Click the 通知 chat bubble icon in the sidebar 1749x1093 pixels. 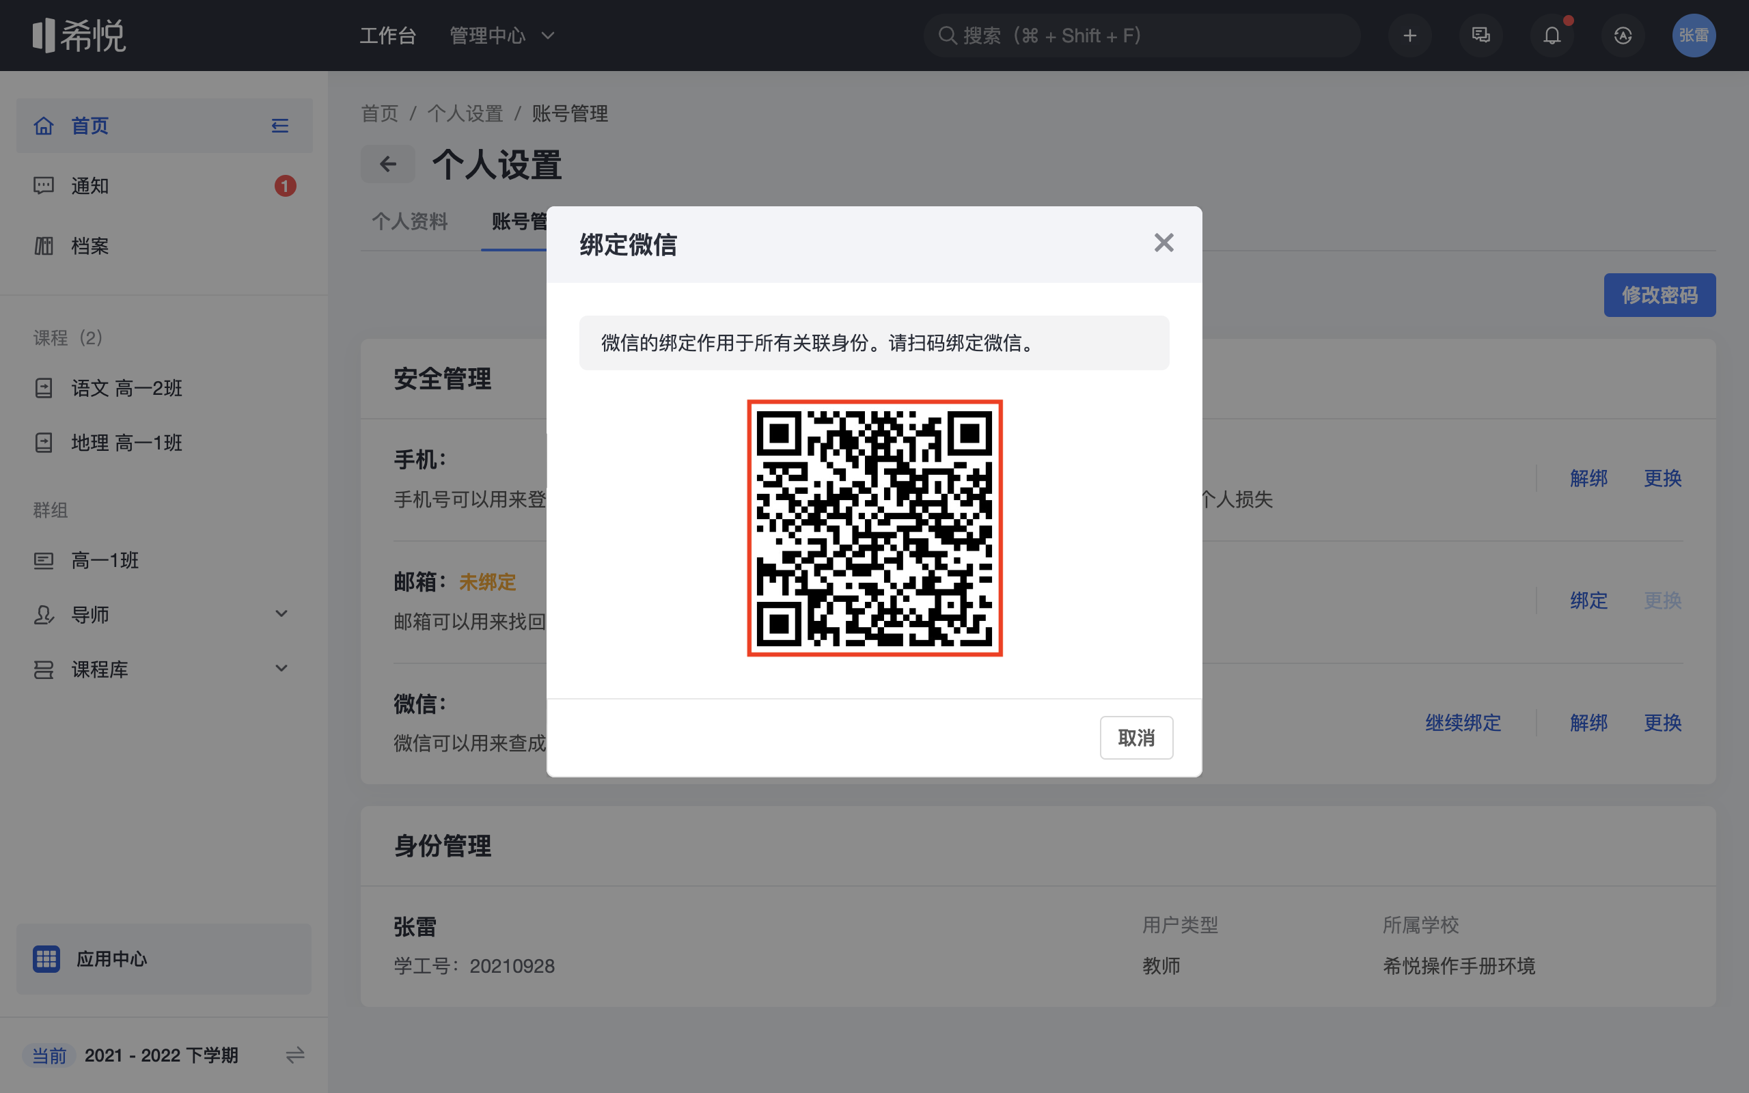pyautogui.click(x=43, y=186)
